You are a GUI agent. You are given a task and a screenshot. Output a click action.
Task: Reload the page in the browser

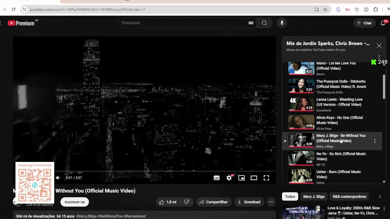[x=13, y=9]
